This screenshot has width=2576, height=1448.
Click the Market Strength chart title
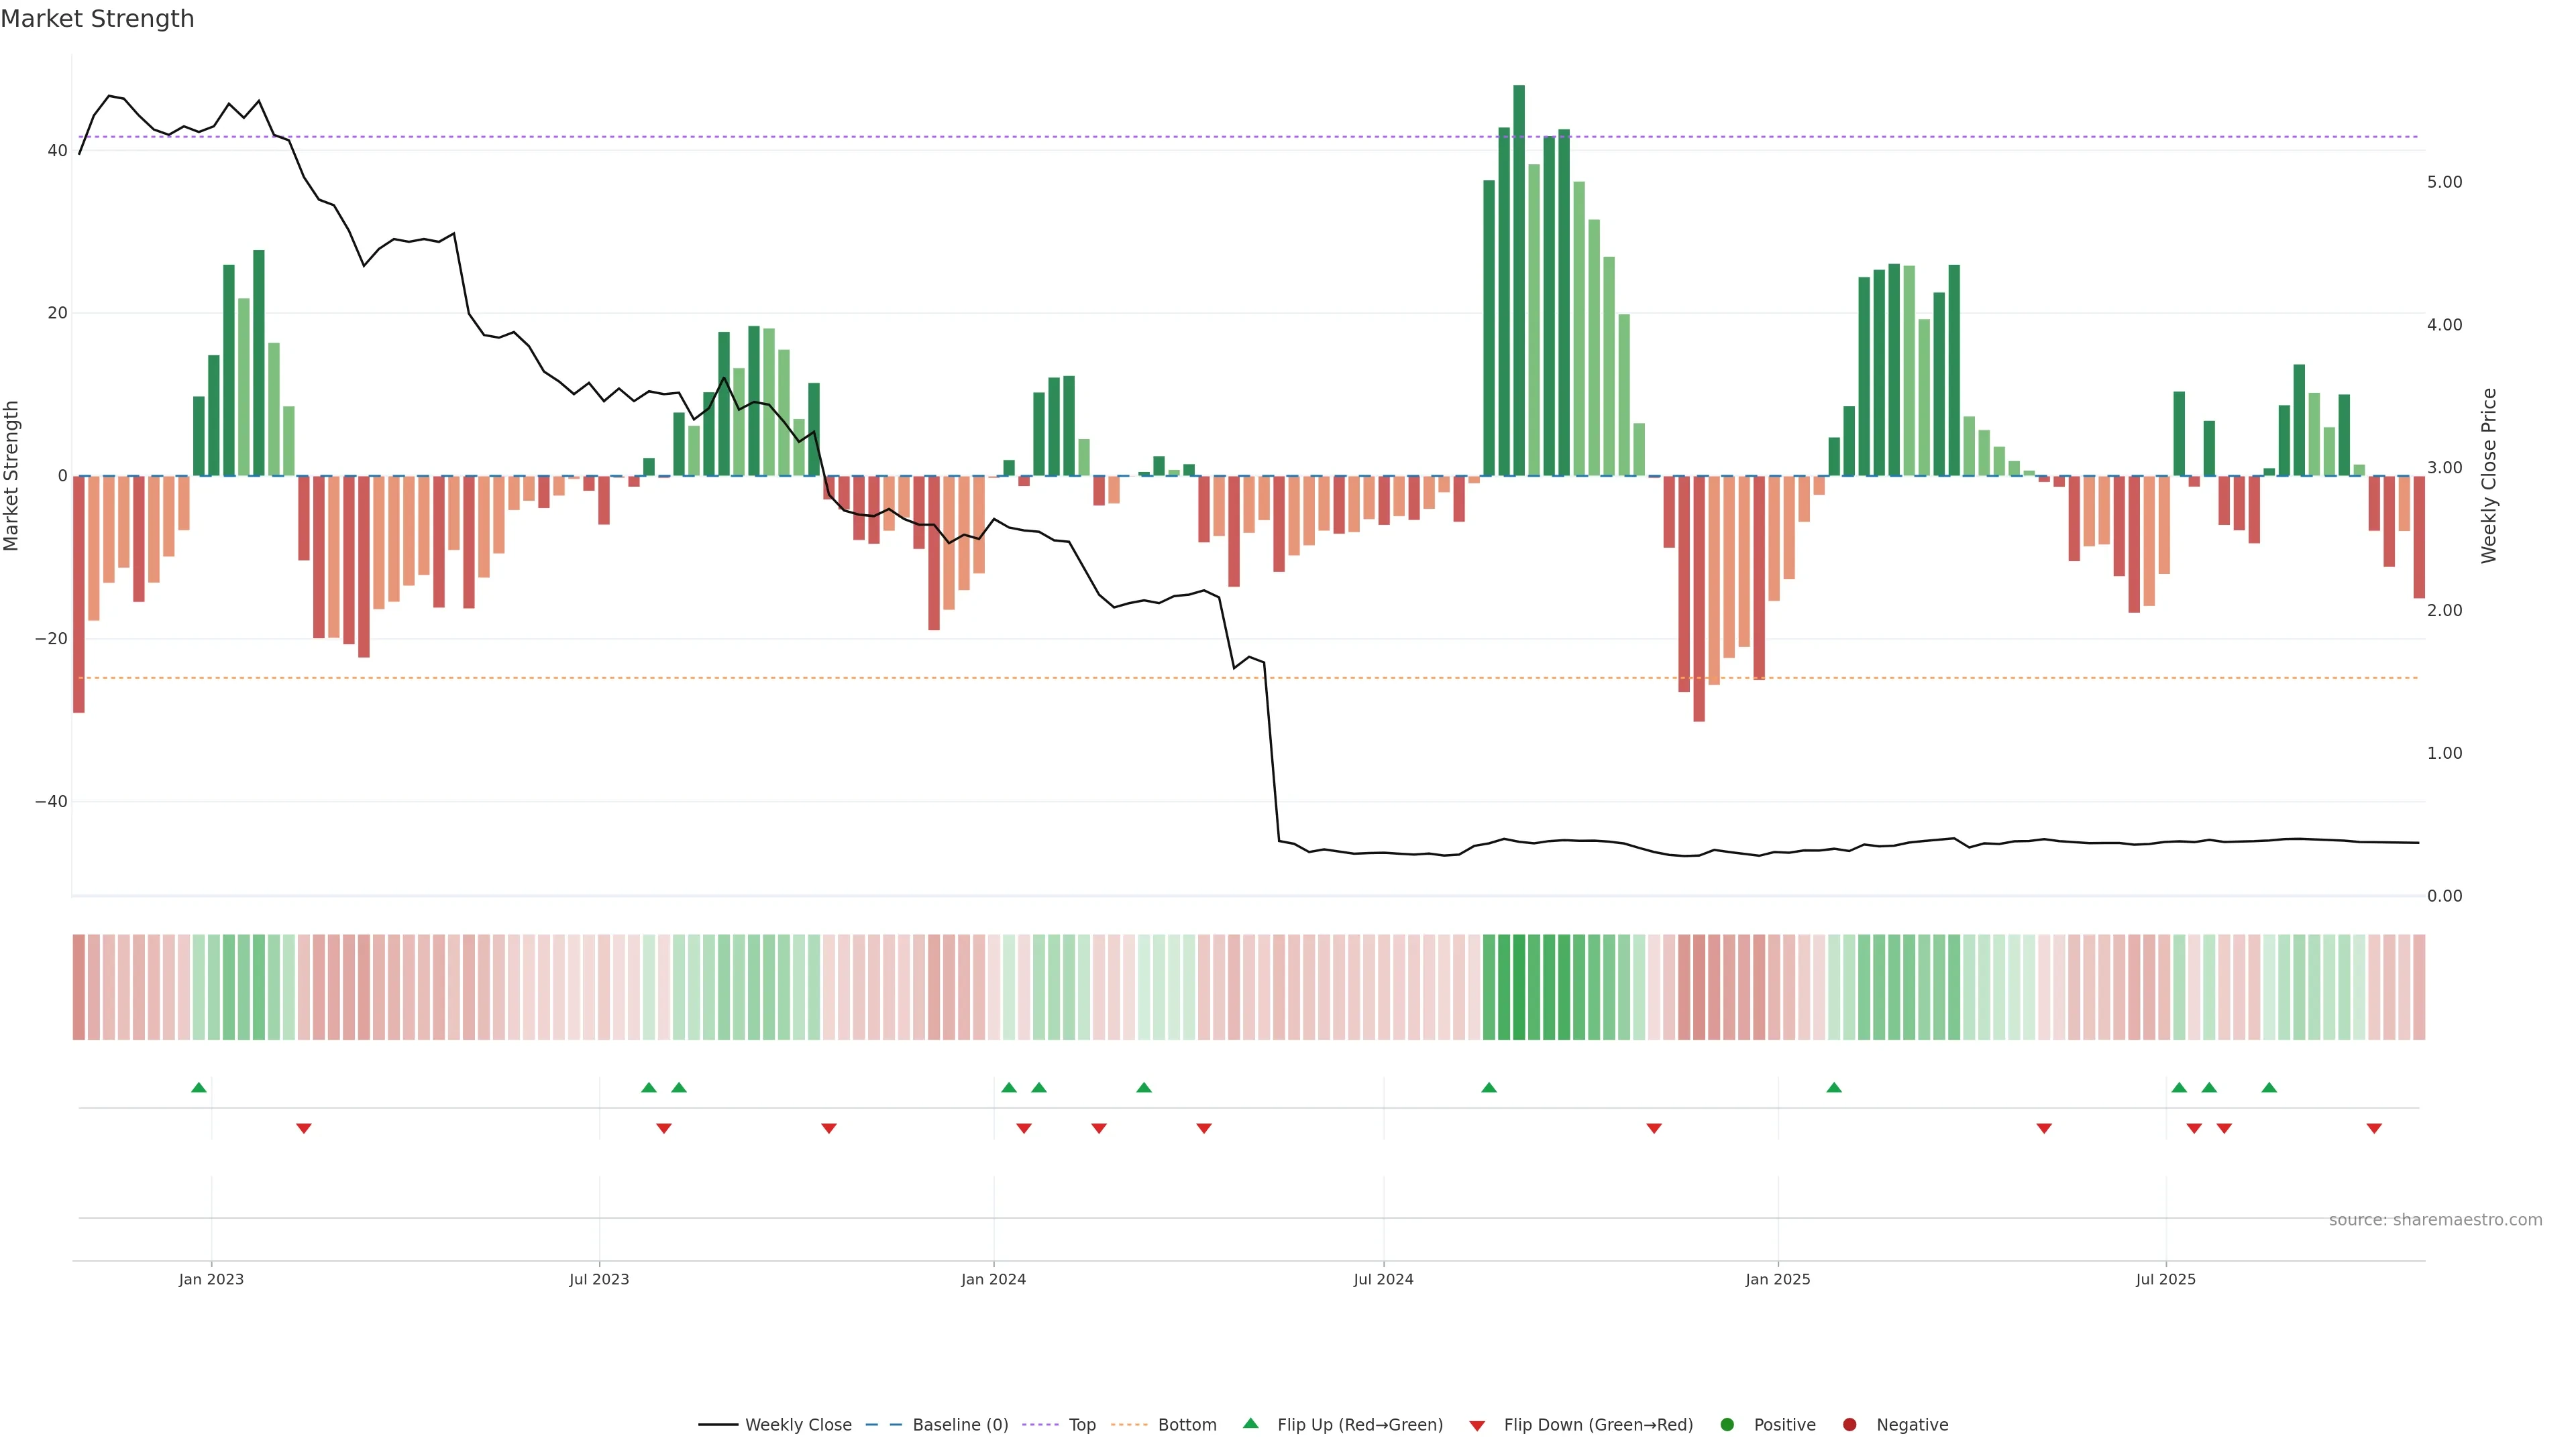(97, 19)
